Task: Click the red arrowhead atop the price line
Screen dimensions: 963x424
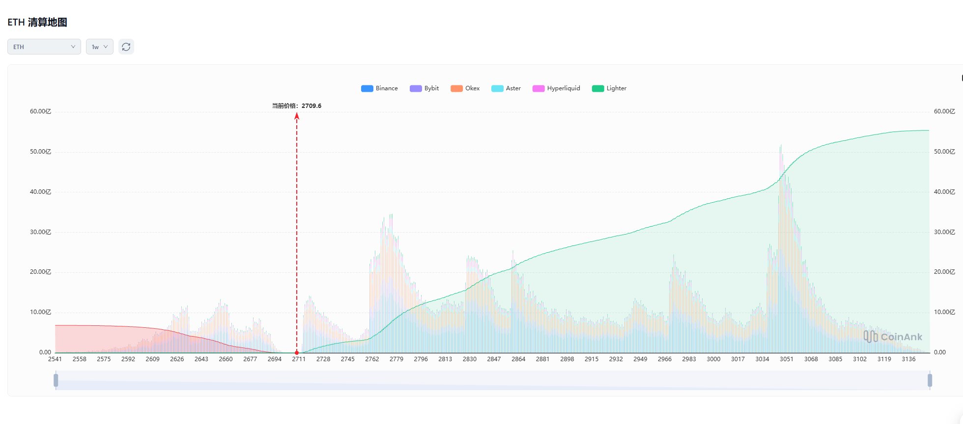Action: click(297, 116)
